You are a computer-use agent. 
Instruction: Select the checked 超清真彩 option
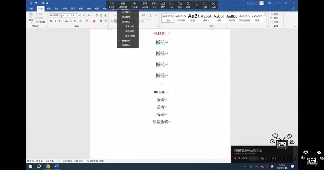tap(126, 41)
